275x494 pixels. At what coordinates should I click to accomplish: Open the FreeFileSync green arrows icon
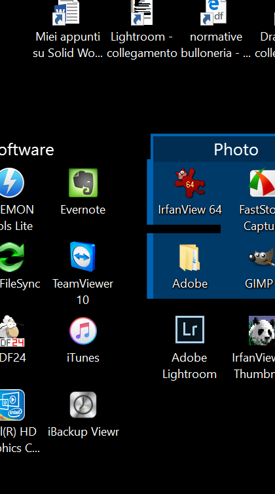(11, 257)
